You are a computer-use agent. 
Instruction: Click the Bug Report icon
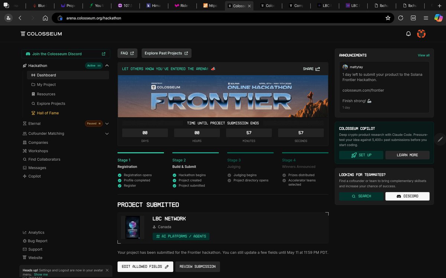coord(25,241)
